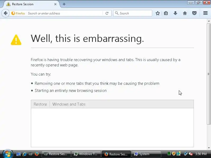Image resolution: width=211 pixels, height=158 pixels.
Task: Click the "You can try:" text
Action: click(41, 74)
